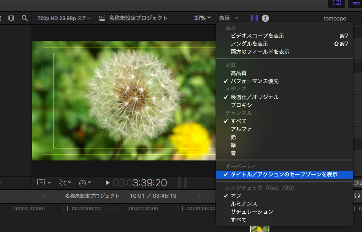The image size is (362, 232).
Task: Open the video inspector filmstrip icon
Action: point(254,18)
